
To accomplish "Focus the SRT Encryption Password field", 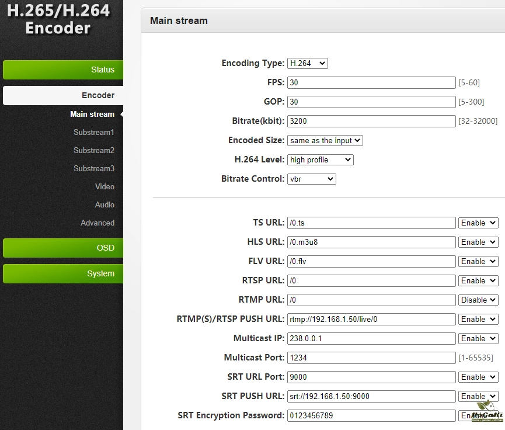I will [x=371, y=415].
